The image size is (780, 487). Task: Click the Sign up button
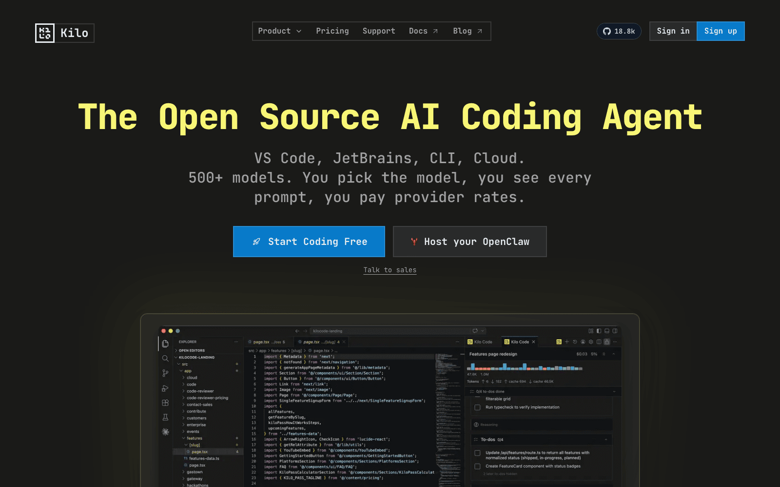point(721,31)
